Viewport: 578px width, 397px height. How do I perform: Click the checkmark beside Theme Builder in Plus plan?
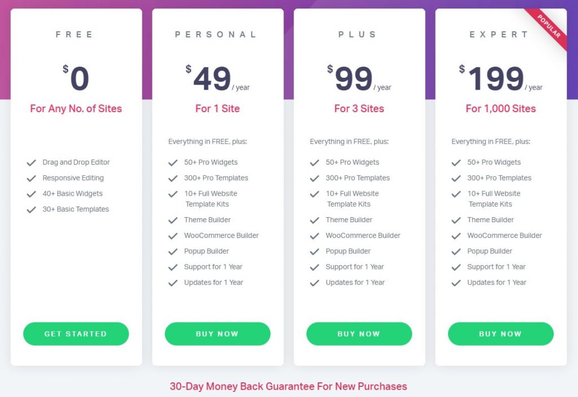click(x=315, y=220)
